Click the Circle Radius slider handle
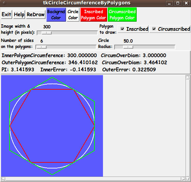Image resolution: width=191 pixels, height=182 pixels. 128,47
